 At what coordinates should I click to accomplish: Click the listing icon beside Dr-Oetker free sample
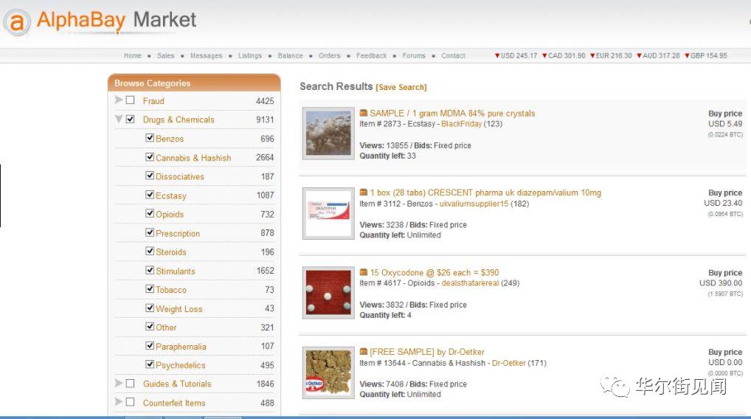coord(364,352)
